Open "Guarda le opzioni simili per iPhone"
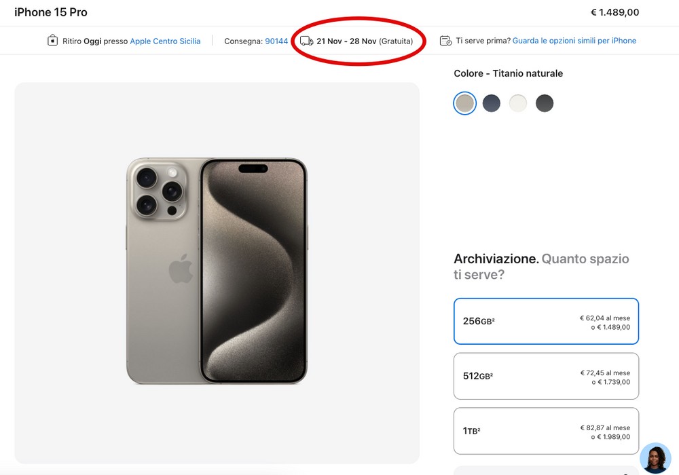The height and width of the screenshot is (475, 679). [574, 41]
